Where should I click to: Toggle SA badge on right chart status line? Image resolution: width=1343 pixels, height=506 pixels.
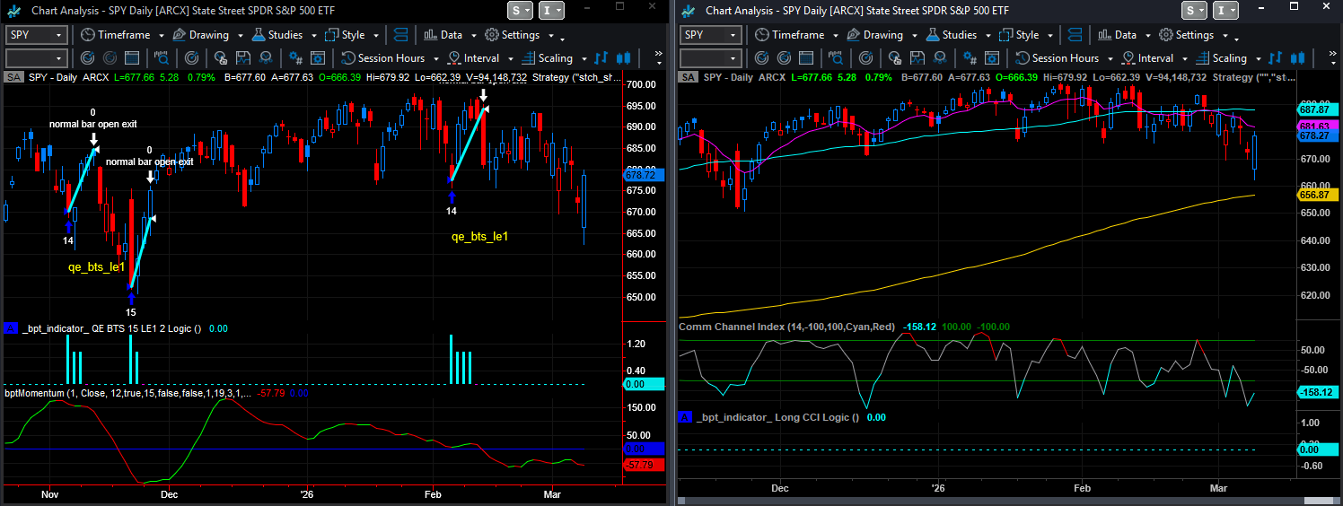click(688, 77)
